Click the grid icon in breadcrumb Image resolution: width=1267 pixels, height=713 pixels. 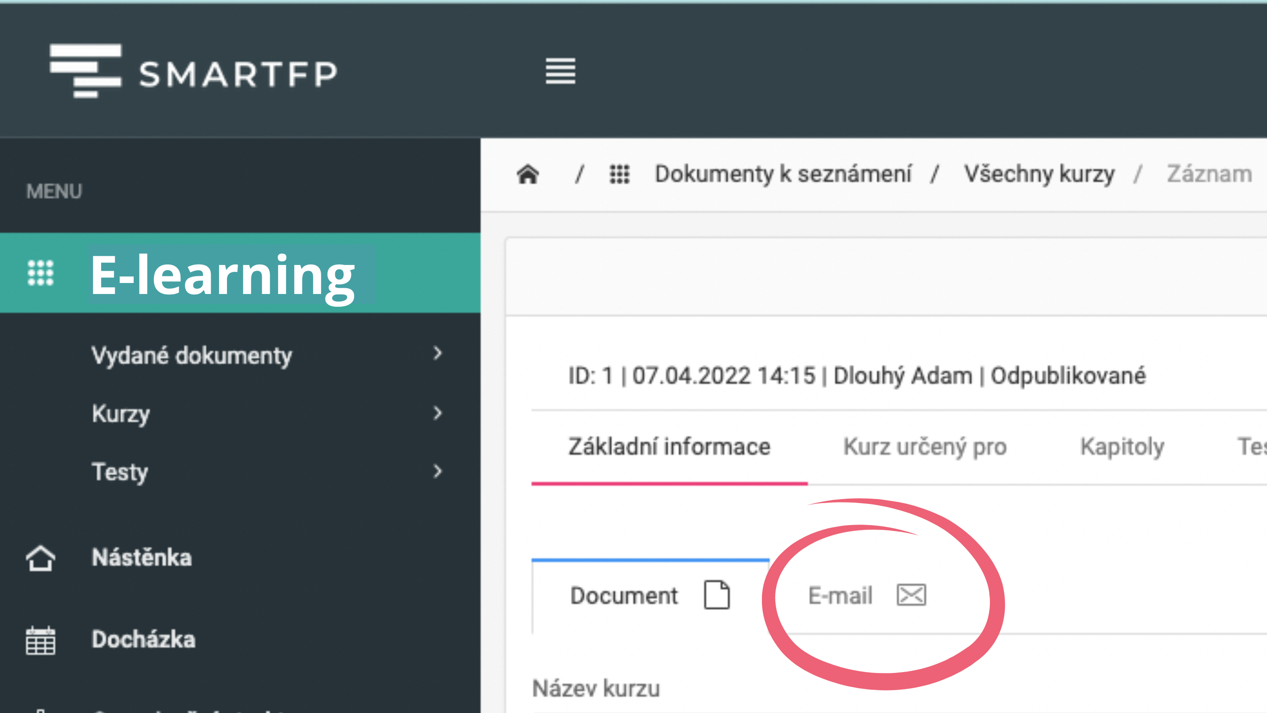[x=619, y=174]
